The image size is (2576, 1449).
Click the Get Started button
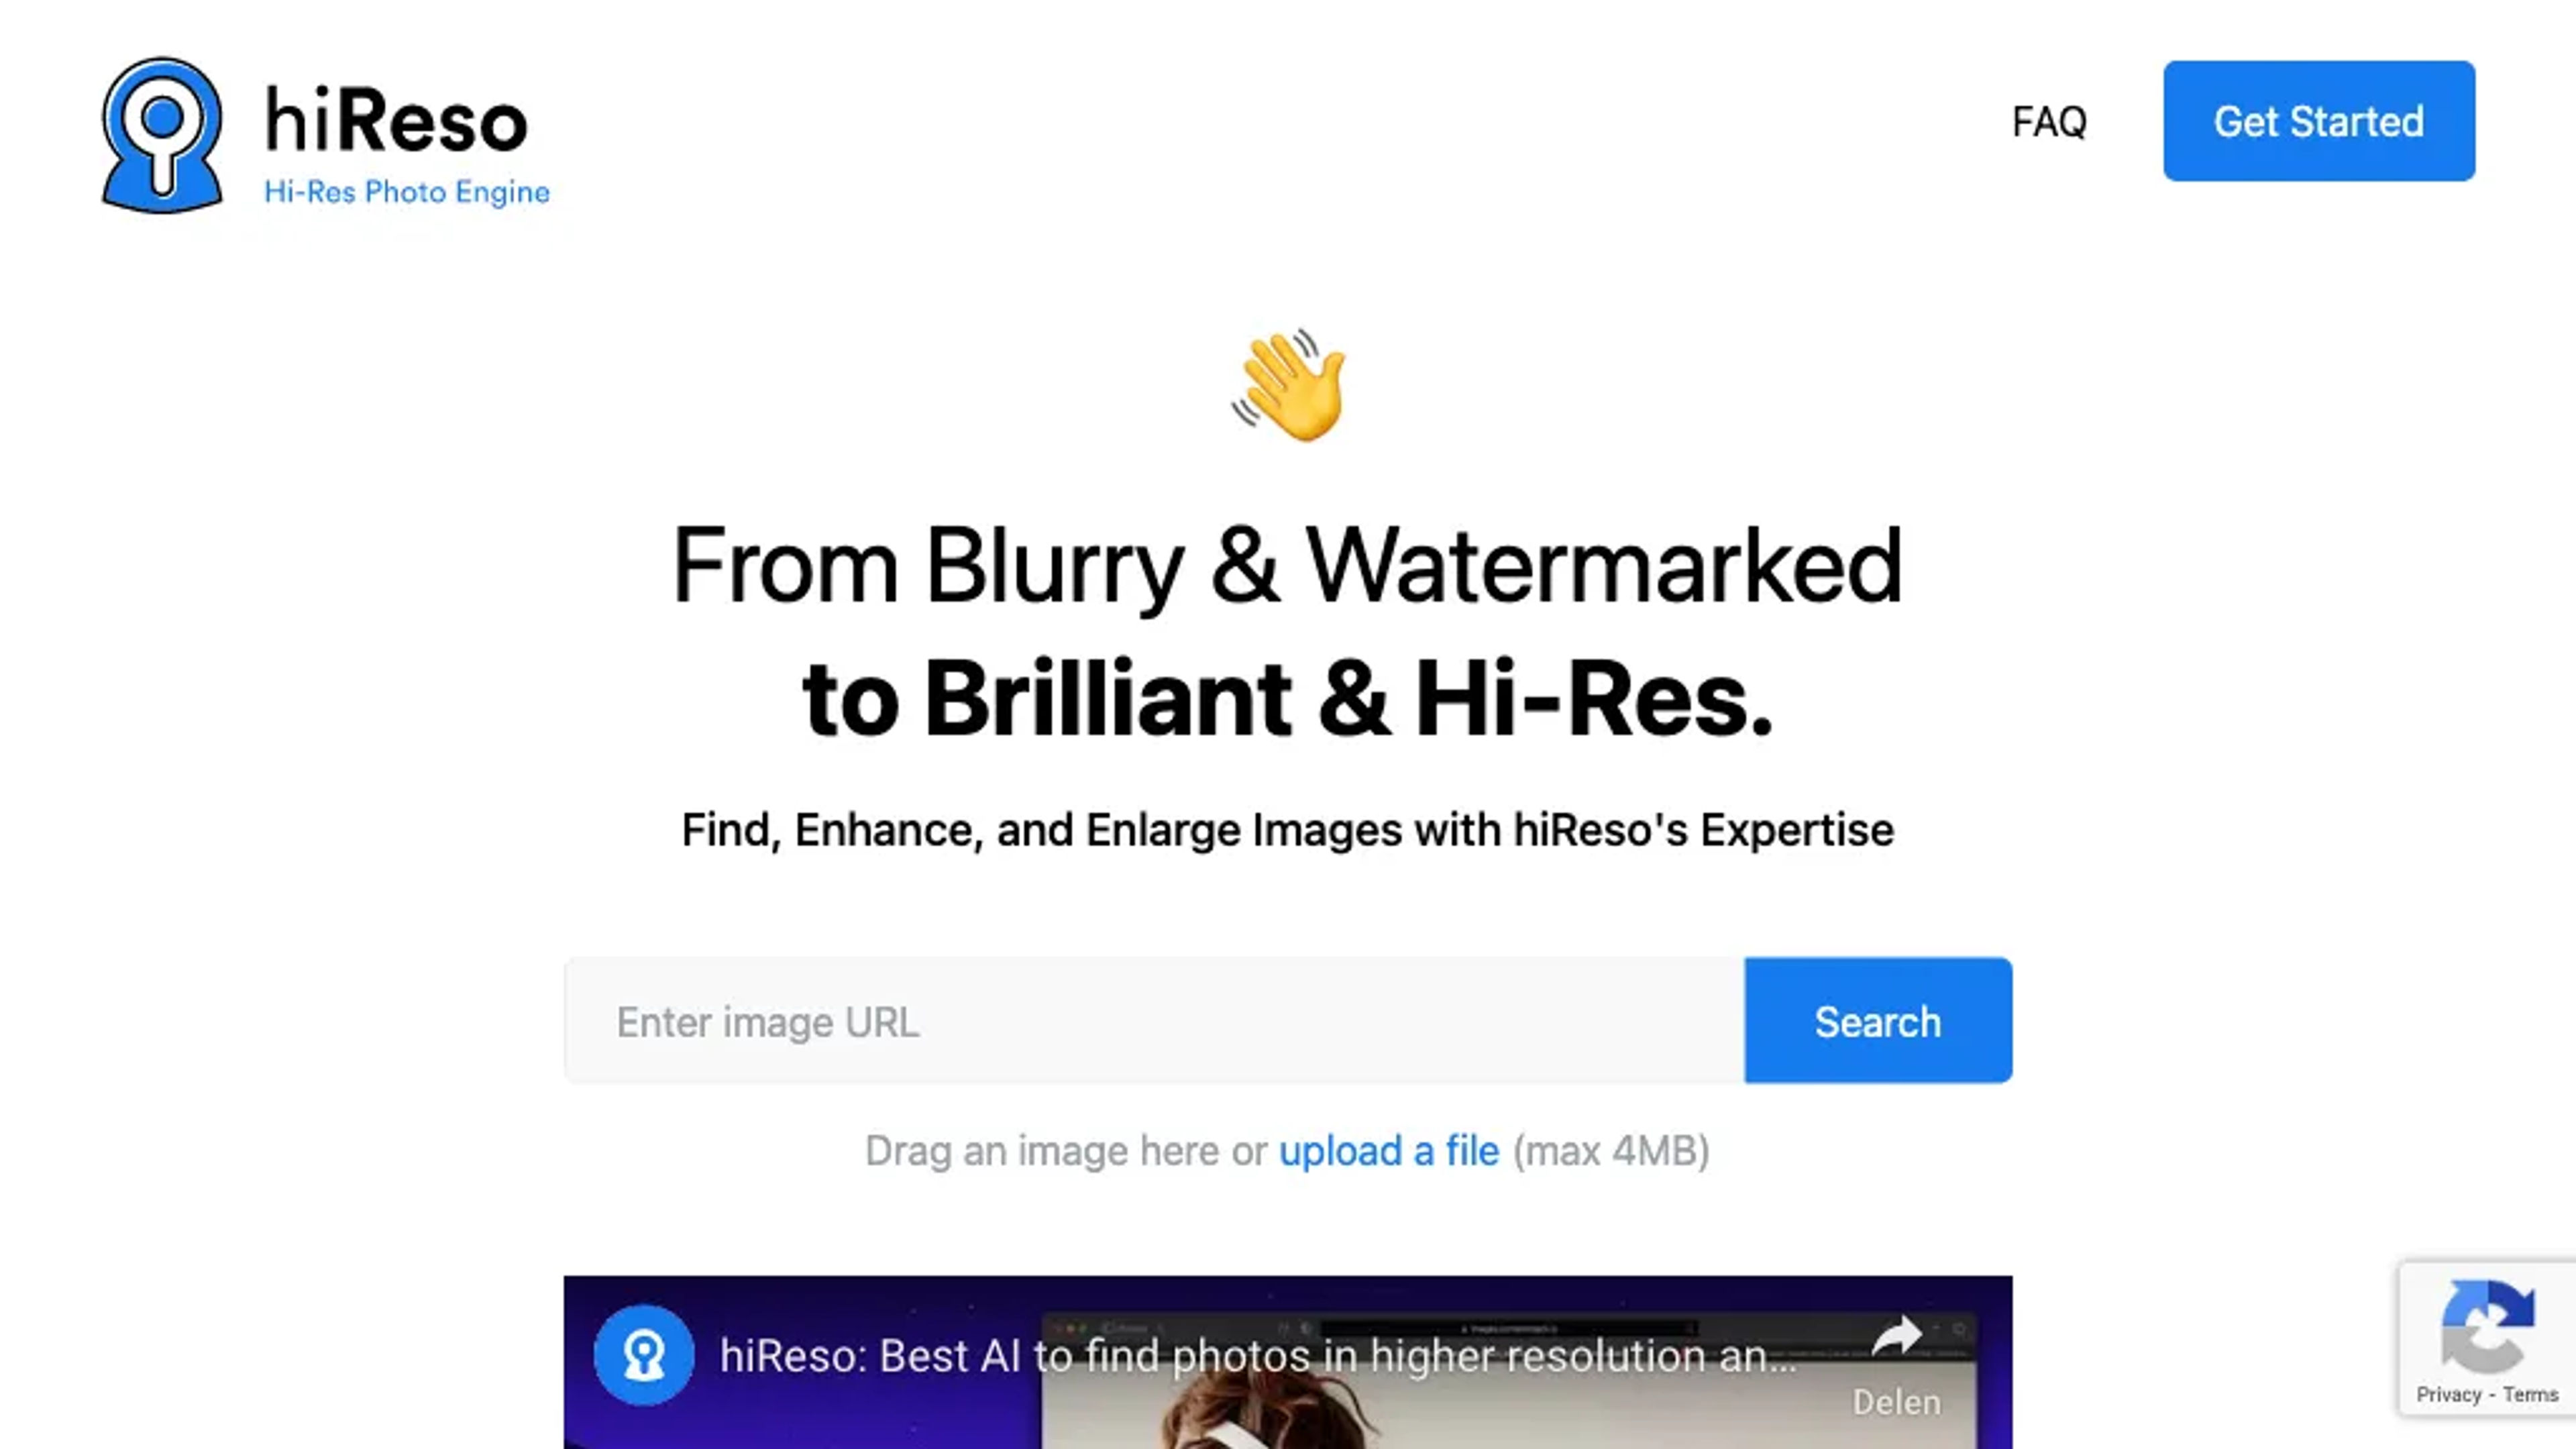click(2320, 120)
